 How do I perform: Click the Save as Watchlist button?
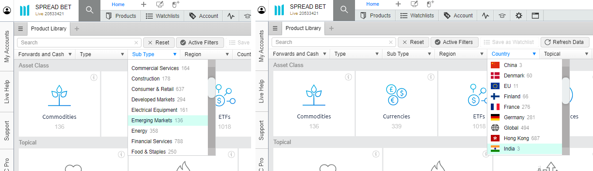pyautogui.click(x=509, y=42)
